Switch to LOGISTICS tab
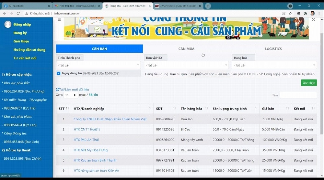Viewport: 324px width, 180px height. coord(273,49)
